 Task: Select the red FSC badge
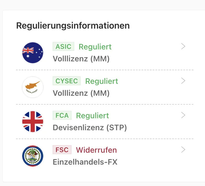(x=62, y=150)
